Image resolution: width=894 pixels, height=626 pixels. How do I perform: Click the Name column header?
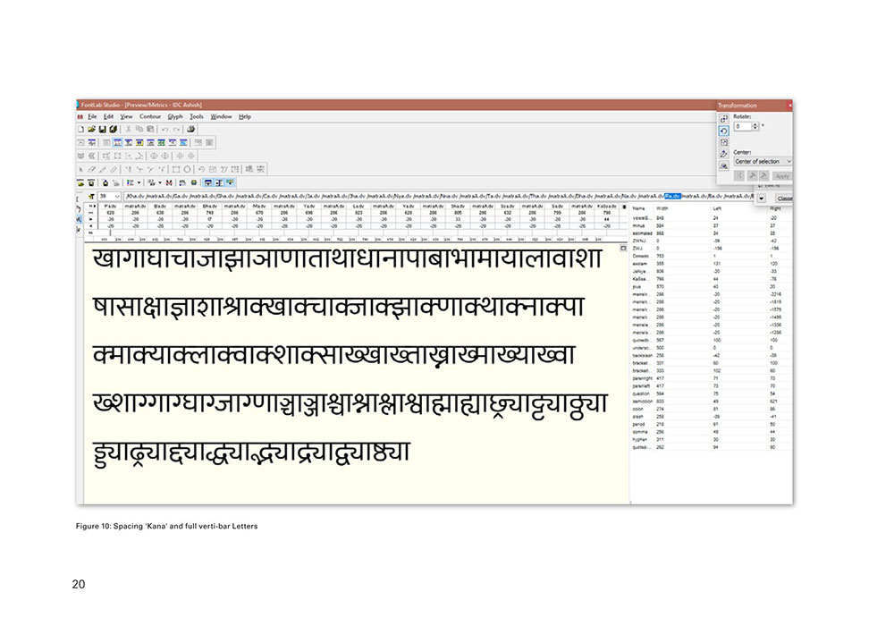coord(638,208)
